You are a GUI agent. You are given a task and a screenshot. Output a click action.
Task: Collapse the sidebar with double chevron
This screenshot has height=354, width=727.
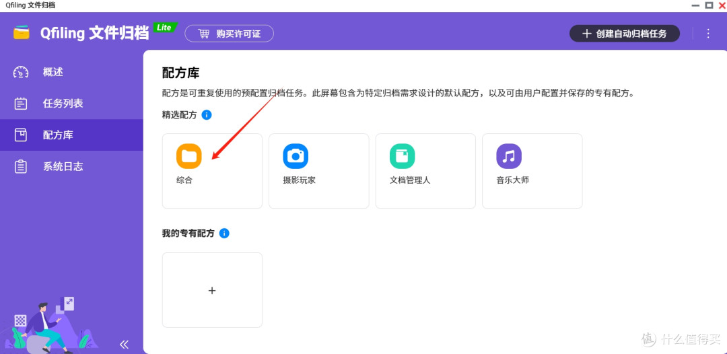(x=124, y=345)
